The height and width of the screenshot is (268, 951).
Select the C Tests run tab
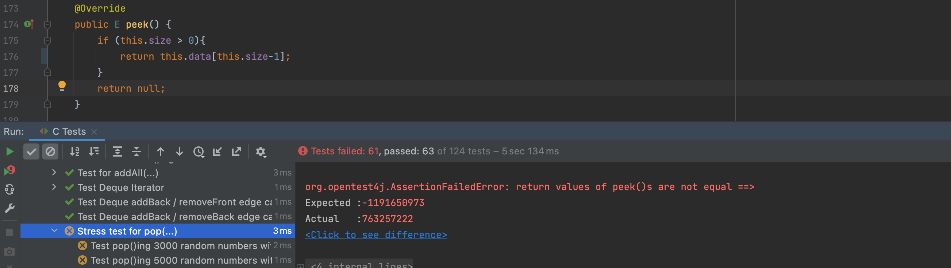pyautogui.click(x=69, y=131)
